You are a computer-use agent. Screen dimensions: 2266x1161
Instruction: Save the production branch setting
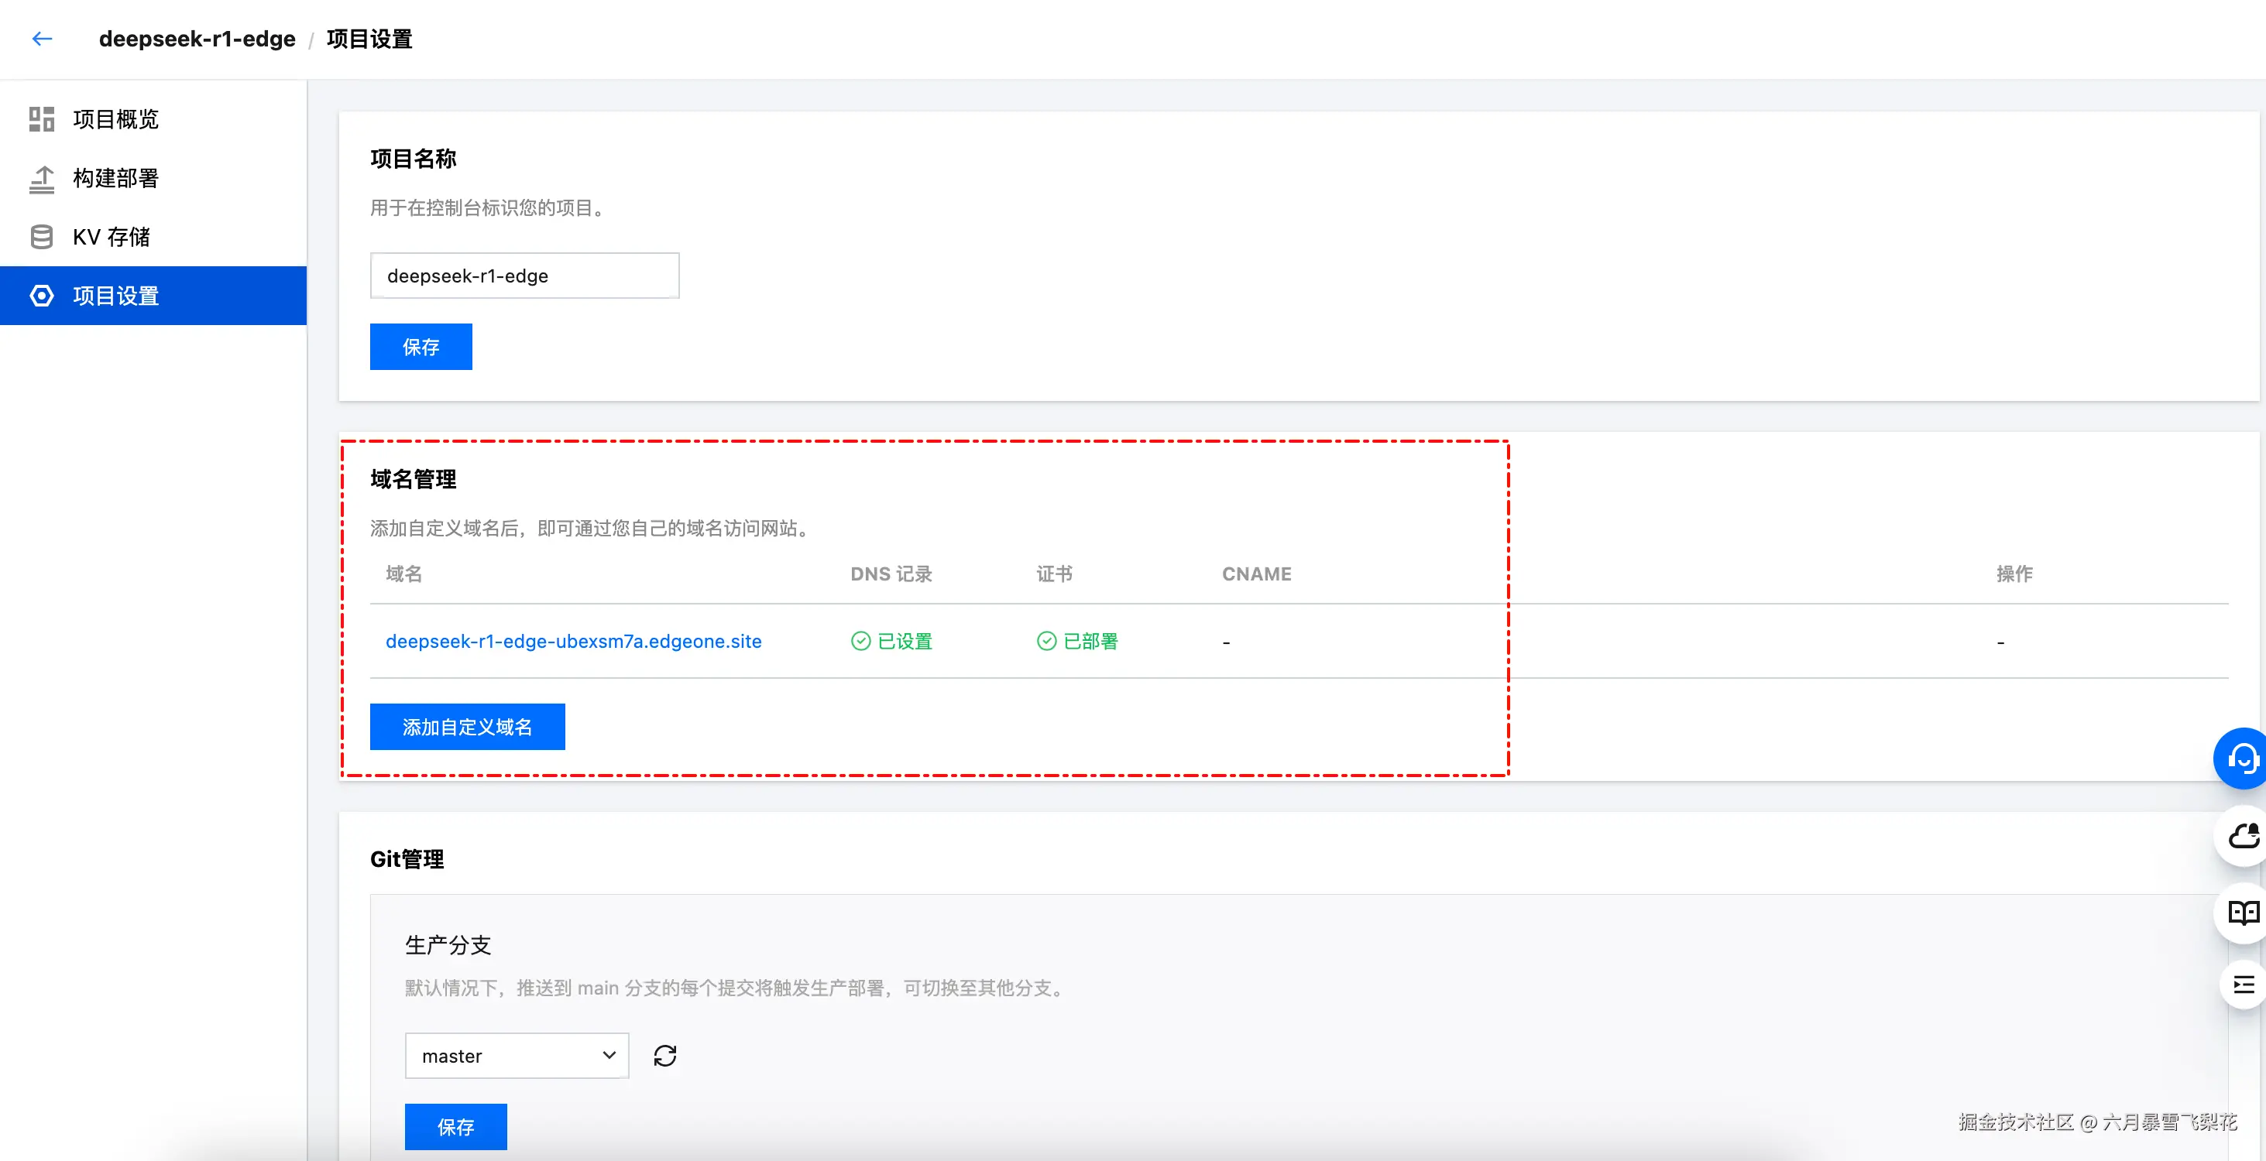pos(455,1127)
